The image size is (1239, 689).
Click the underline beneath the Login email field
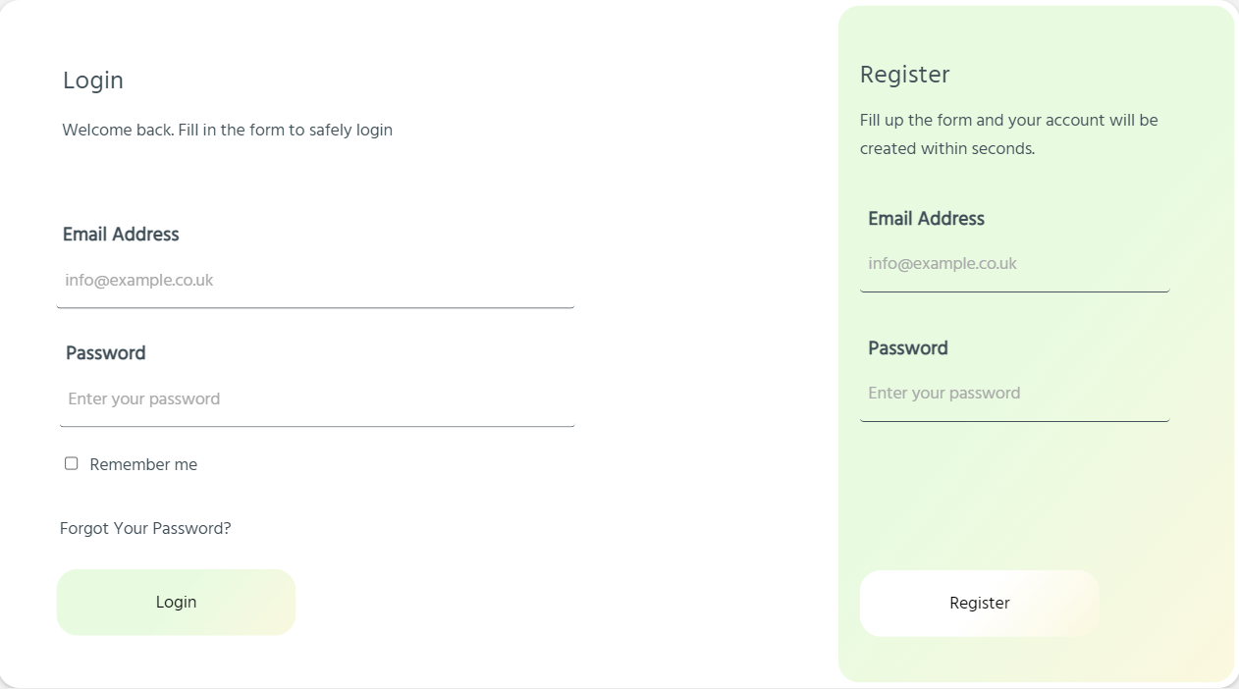[x=315, y=307]
